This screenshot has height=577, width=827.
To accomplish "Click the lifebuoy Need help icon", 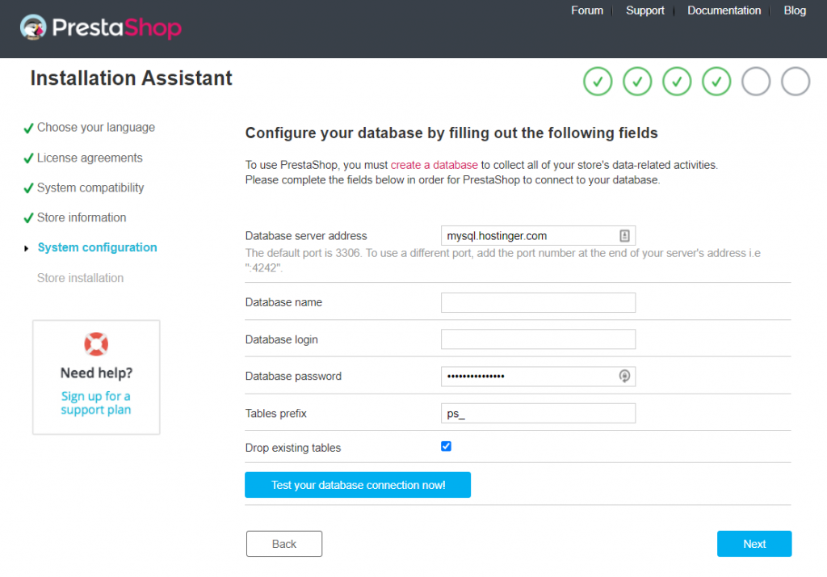I will (96, 343).
